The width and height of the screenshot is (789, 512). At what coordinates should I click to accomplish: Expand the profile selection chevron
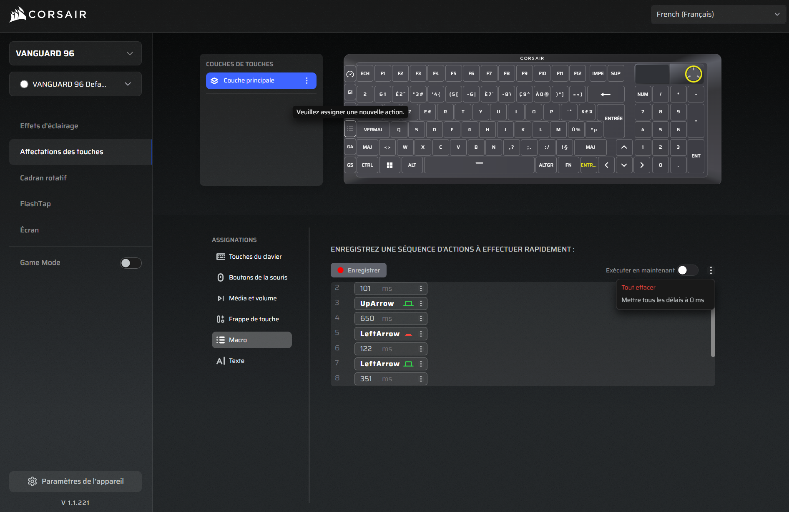pyautogui.click(x=128, y=84)
